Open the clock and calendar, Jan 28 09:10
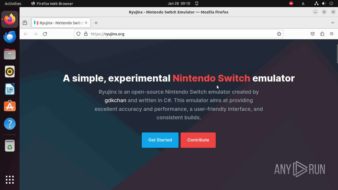Image resolution: width=338 pixels, height=190 pixels. click(179, 3)
